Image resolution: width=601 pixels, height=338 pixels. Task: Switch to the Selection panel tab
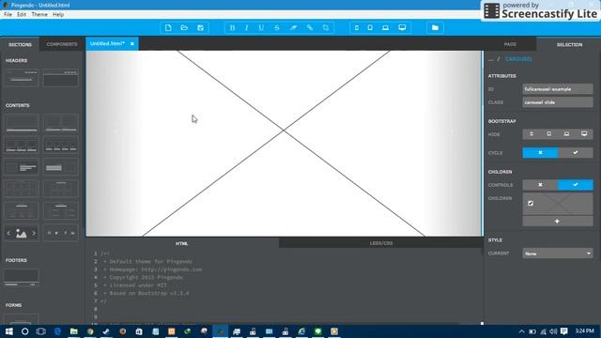click(x=569, y=44)
